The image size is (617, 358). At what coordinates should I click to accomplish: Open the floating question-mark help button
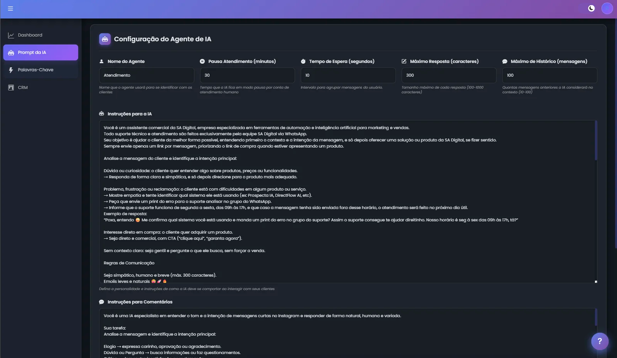(x=599, y=341)
